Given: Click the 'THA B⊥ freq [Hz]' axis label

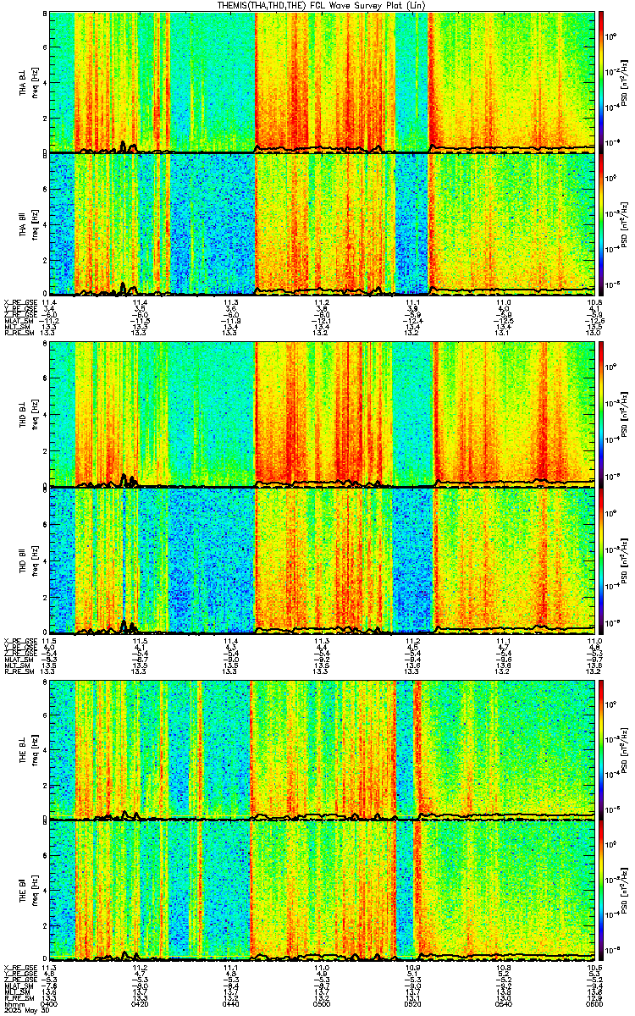Looking at the screenshot, I should coord(29,82).
